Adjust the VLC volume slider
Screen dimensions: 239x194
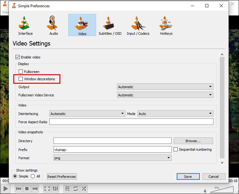coord(222,190)
